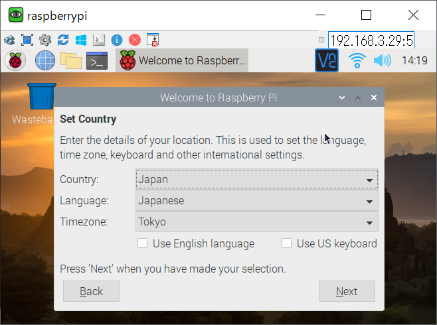Click the raspberrypi VNC window title icon
437x325 pixels.
pos(16,15)
